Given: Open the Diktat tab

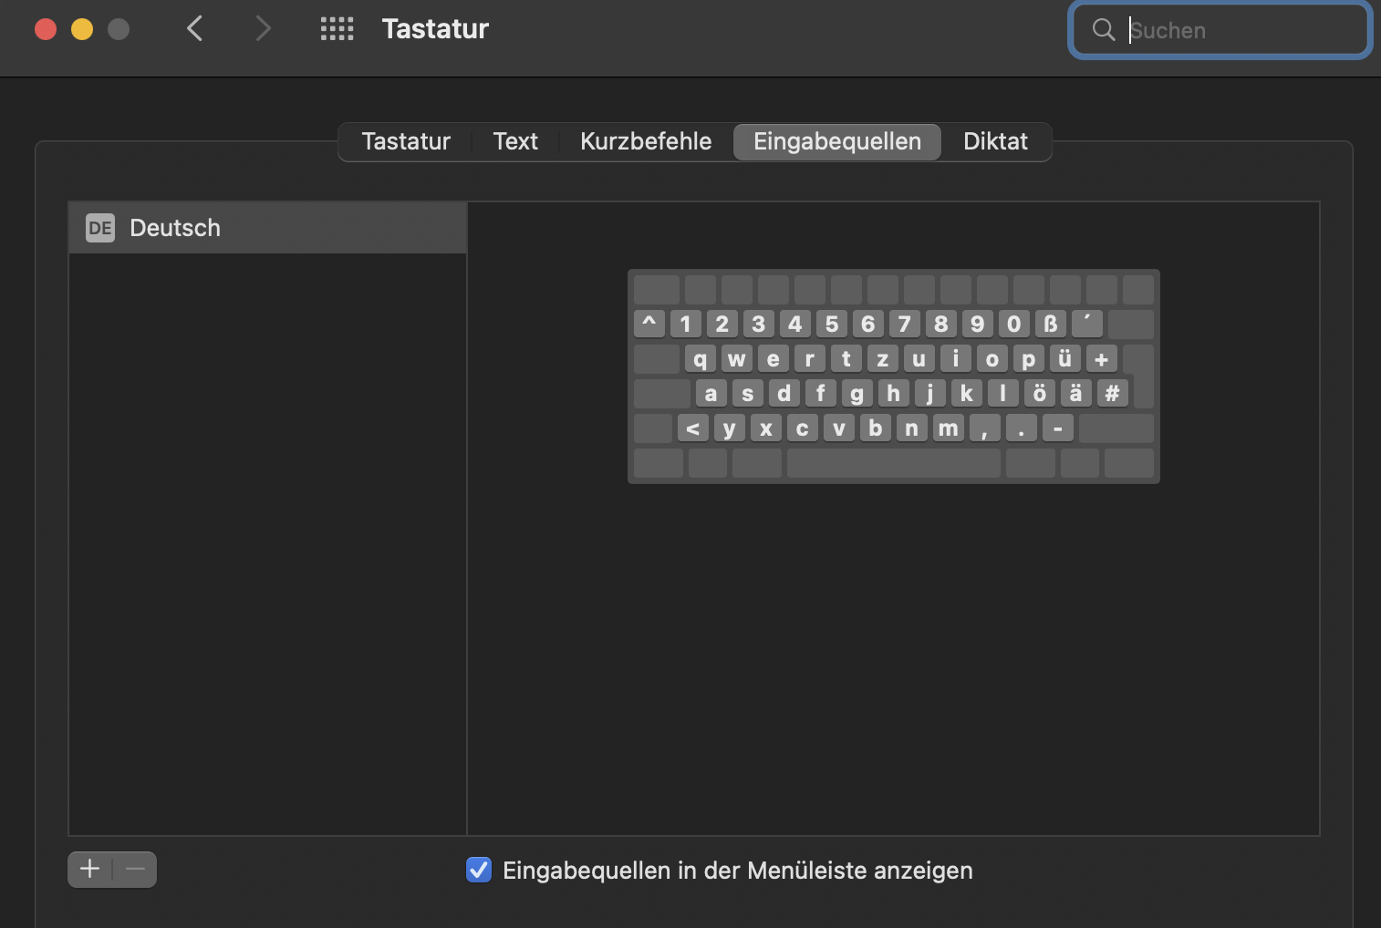Looking at the screenshot, I should [995, 141].
